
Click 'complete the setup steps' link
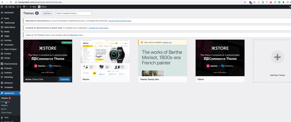[x=98, y=28]
